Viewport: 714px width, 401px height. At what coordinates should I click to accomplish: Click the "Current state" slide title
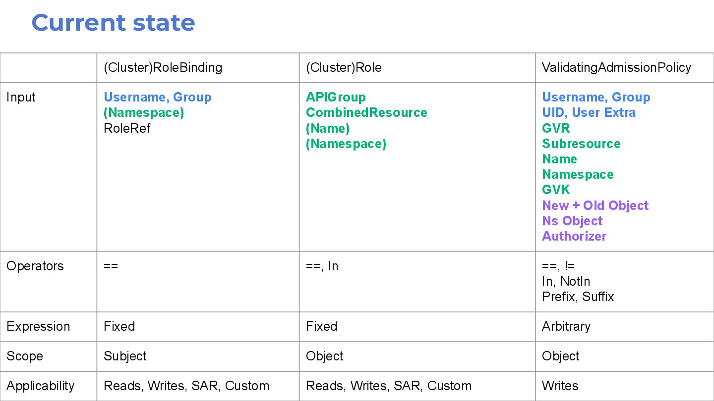tap(113, 23)
